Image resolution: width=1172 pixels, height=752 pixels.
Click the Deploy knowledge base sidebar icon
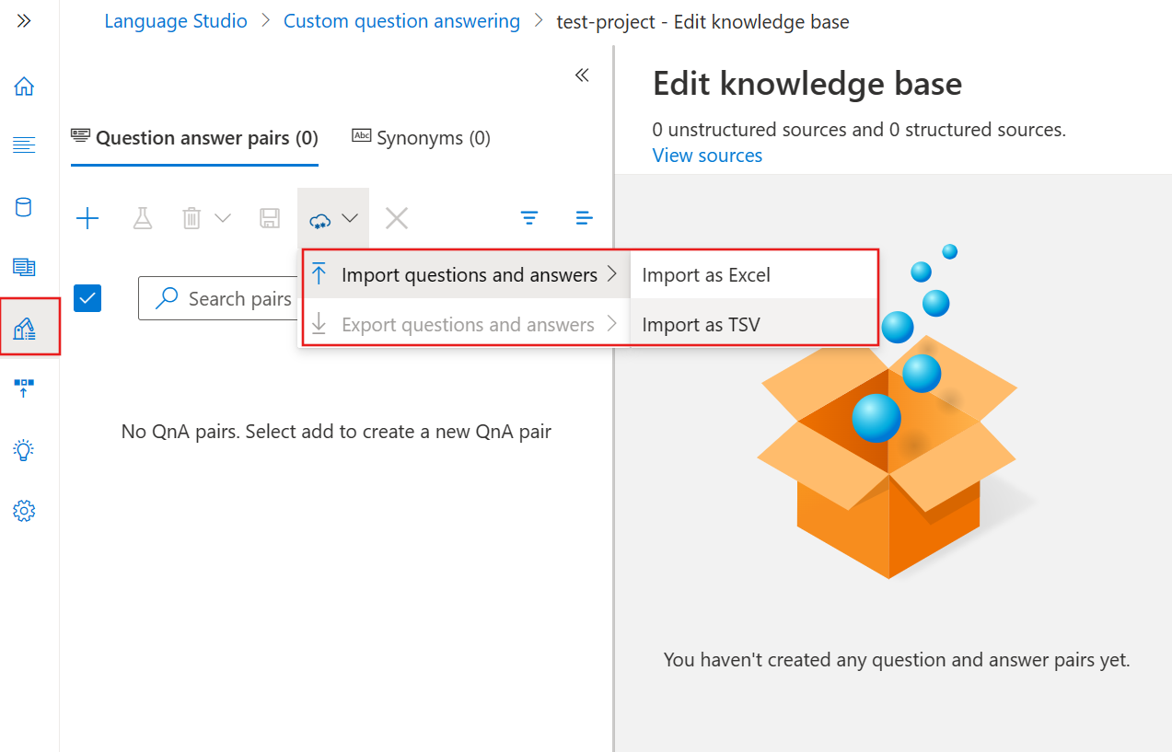24,388
